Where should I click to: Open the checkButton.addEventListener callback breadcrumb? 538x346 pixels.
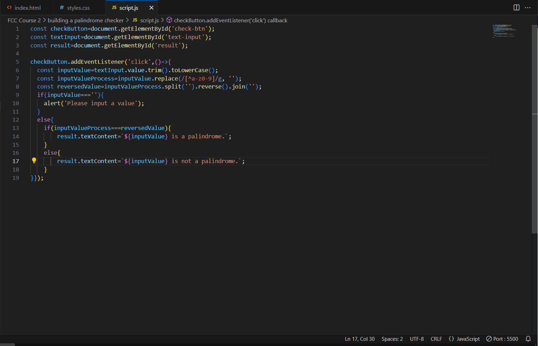[x=230, y=20]
